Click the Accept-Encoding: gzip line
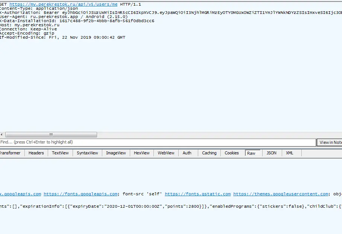 [27, 33]
